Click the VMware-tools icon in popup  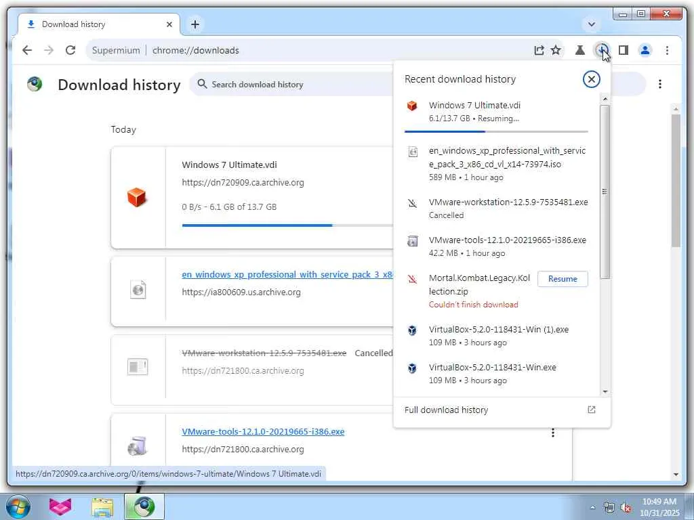coord(413,241)
